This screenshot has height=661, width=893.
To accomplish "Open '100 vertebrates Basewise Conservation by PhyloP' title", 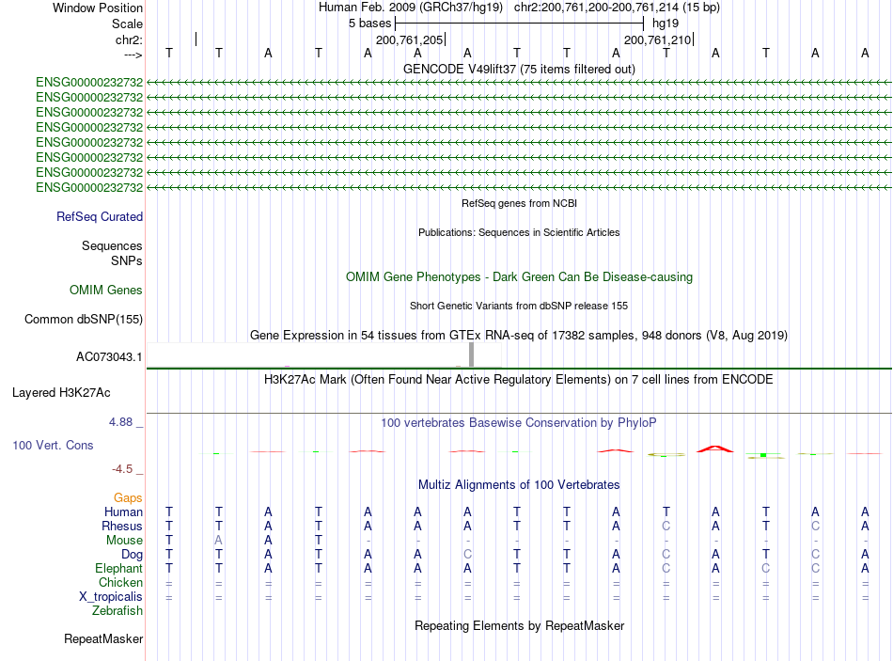I will [x=519, y=423].
